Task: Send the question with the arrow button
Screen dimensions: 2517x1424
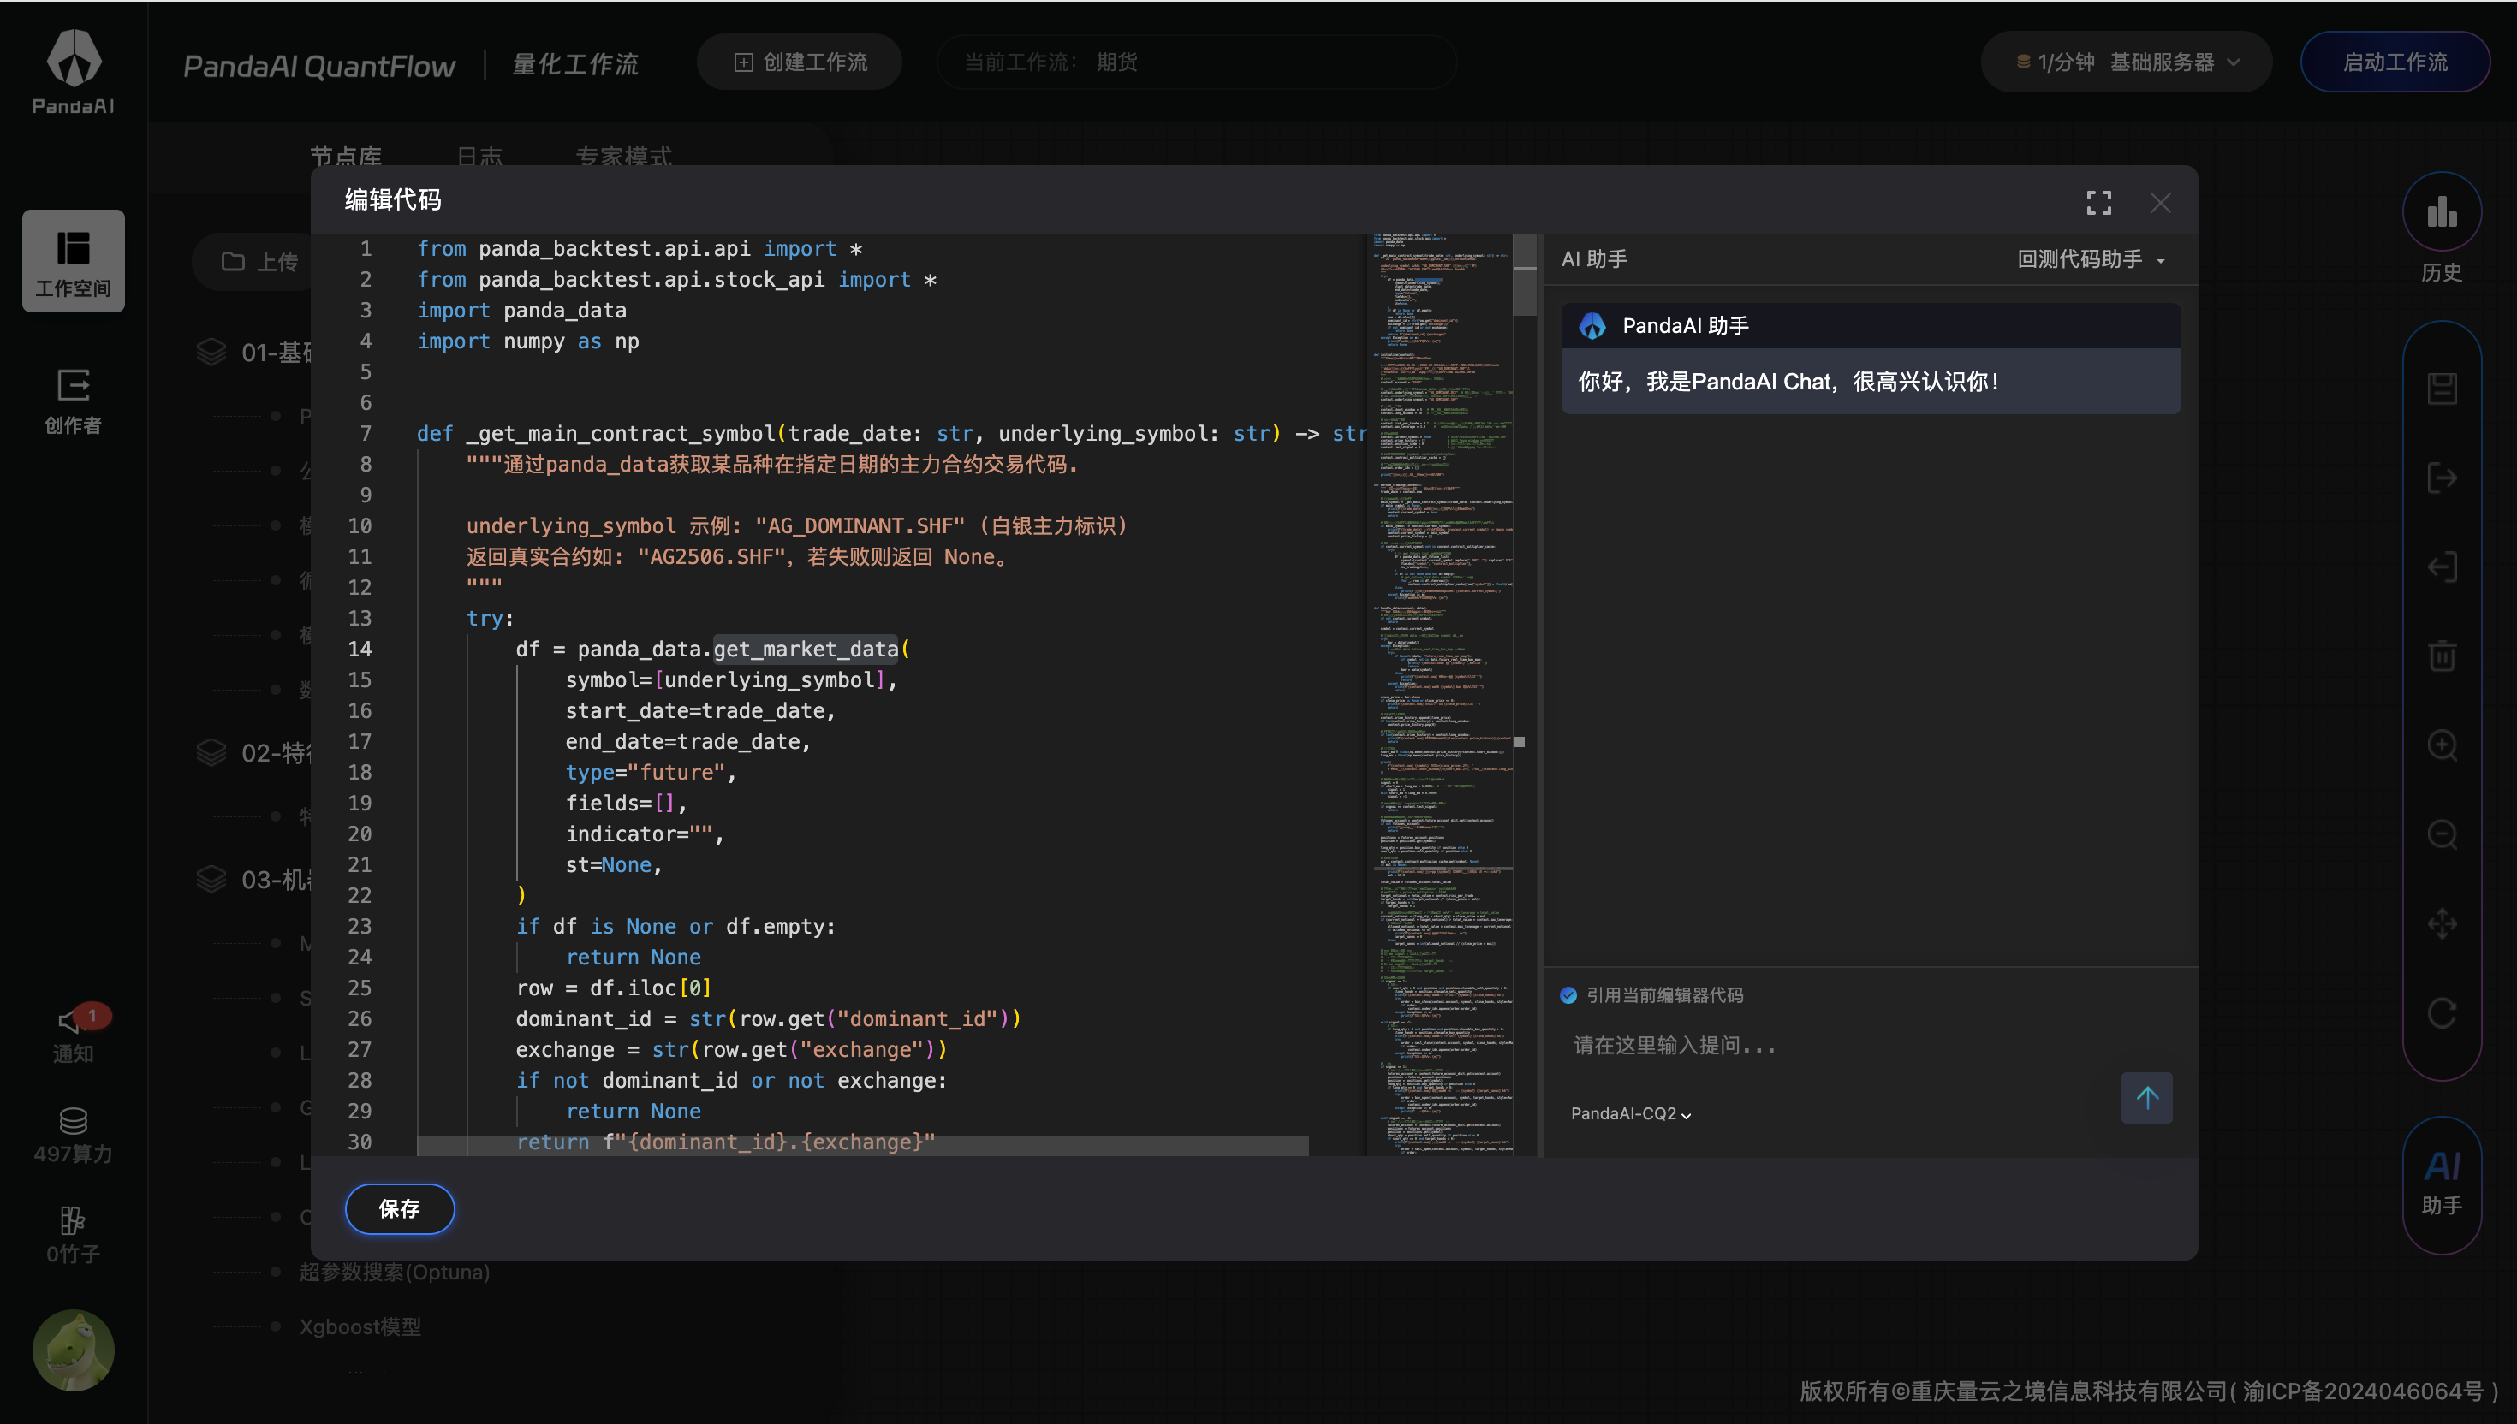Action: pos(2146,1097)
